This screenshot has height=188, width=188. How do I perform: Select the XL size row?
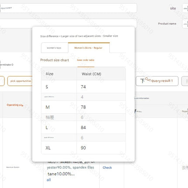84,148
